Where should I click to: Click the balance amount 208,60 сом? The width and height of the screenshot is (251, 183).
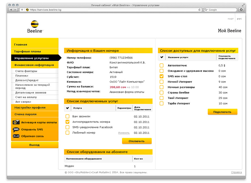tap(118, 87)
